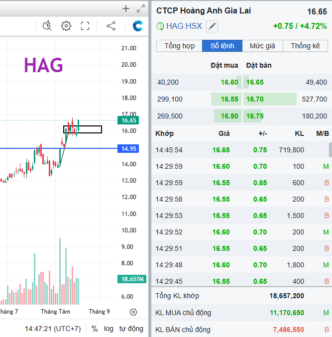Switch to the Tổng hợp tab
The image size is (332, 337).
coord(179,46)
